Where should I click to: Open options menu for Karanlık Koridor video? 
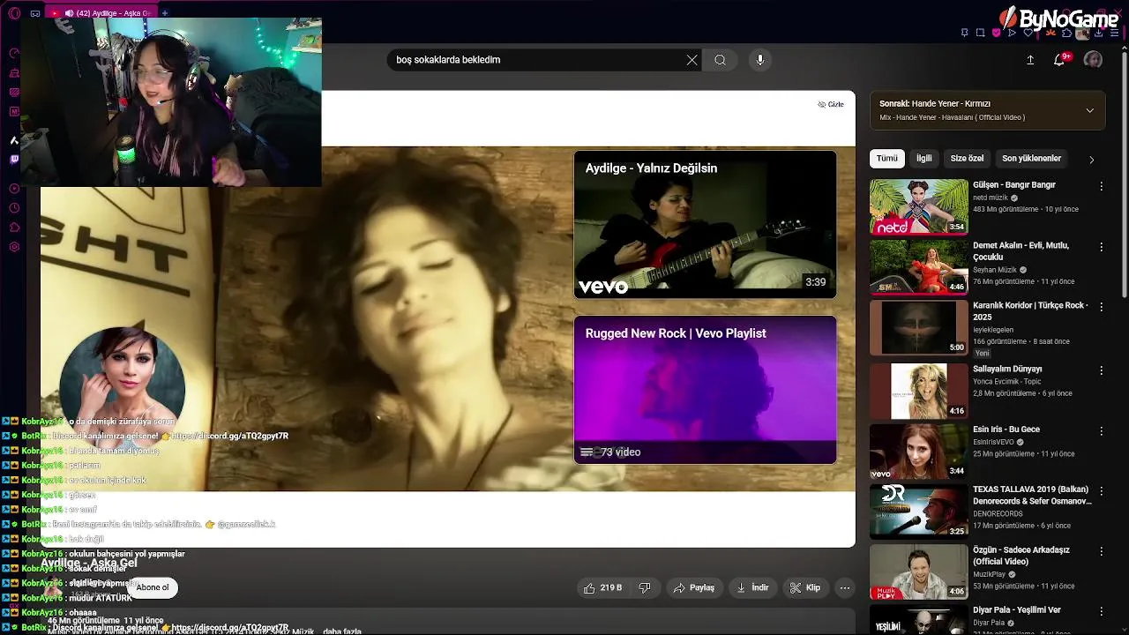[x=1101, y=307]
